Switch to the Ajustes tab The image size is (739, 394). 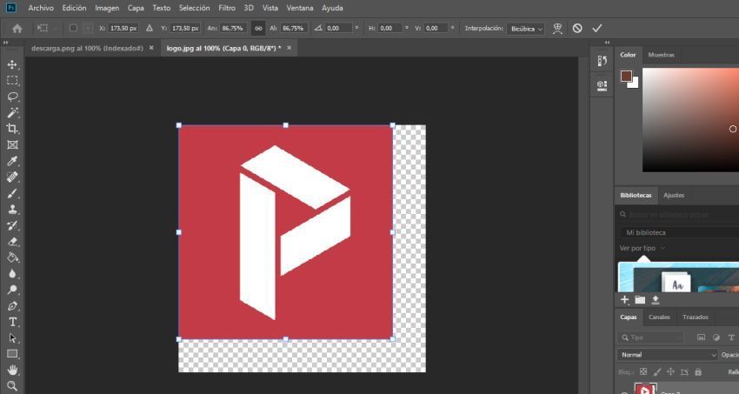[674, 195]
